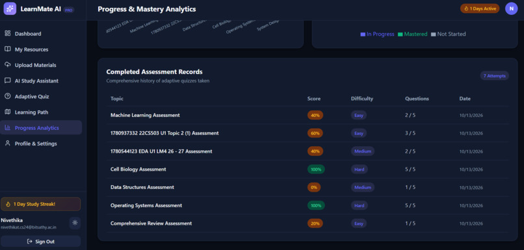Navigate to Adaptive Quiz
Viewport: 524px width, 250px height.
(41, 97)
